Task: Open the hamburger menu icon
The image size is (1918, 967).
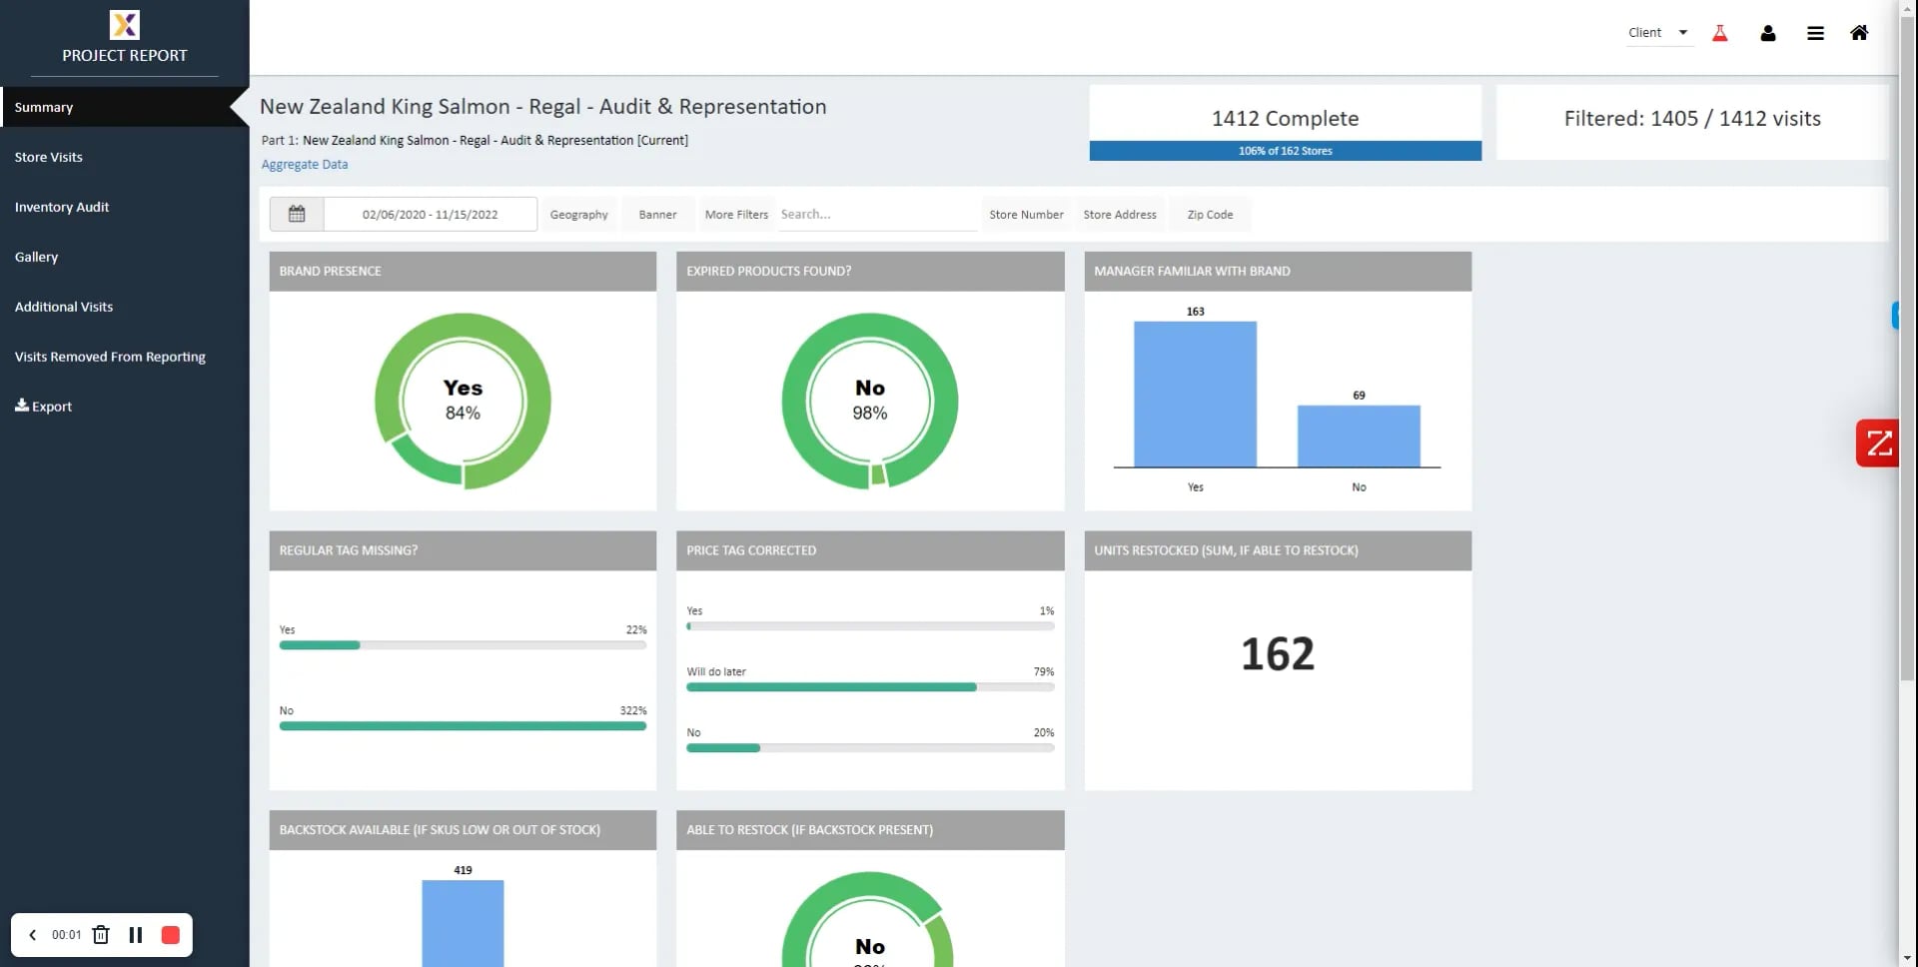Action: tap(1816, 33)
